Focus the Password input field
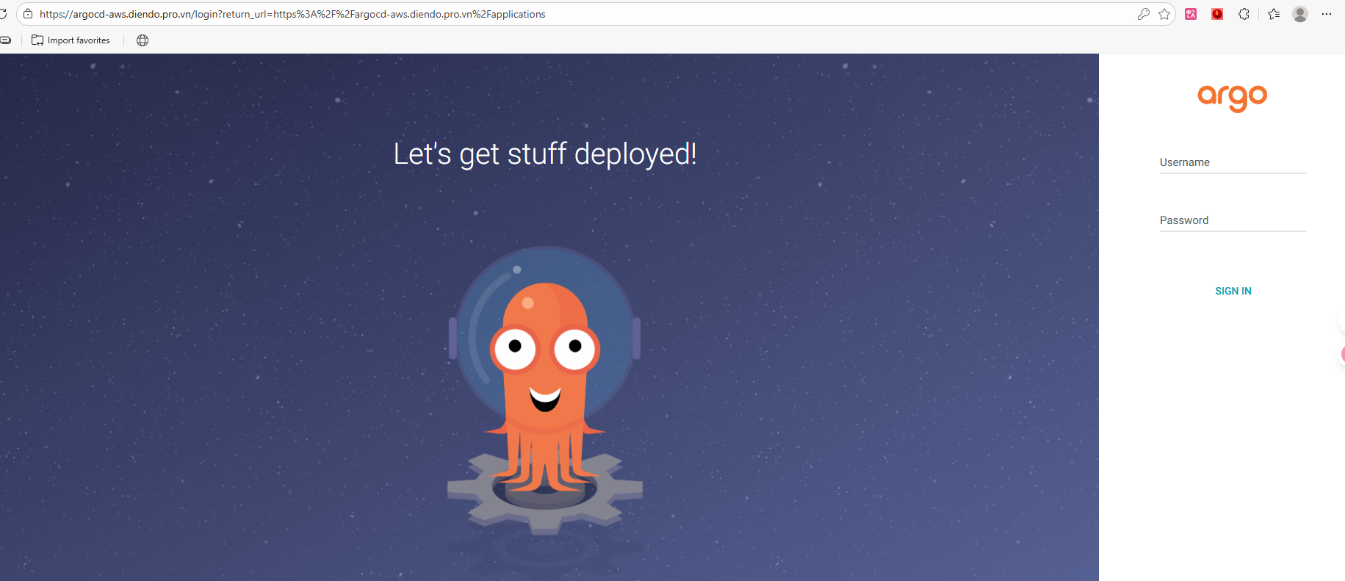Screen dimensions: 1345x581 (x=1233, y=221)
